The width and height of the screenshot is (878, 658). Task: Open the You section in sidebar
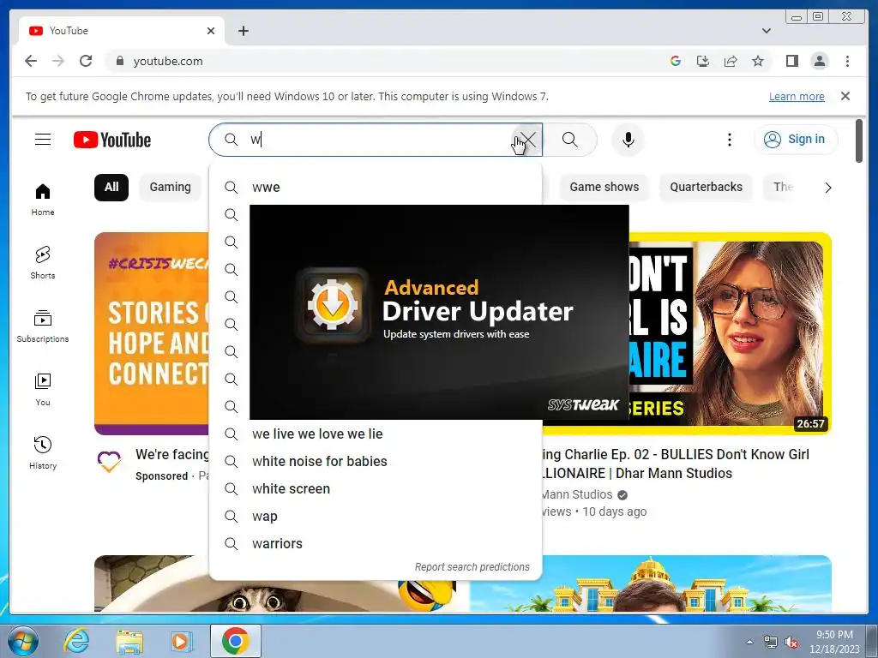click(43, 390)
